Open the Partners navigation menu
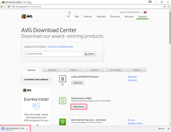 (x=101, y=17)
